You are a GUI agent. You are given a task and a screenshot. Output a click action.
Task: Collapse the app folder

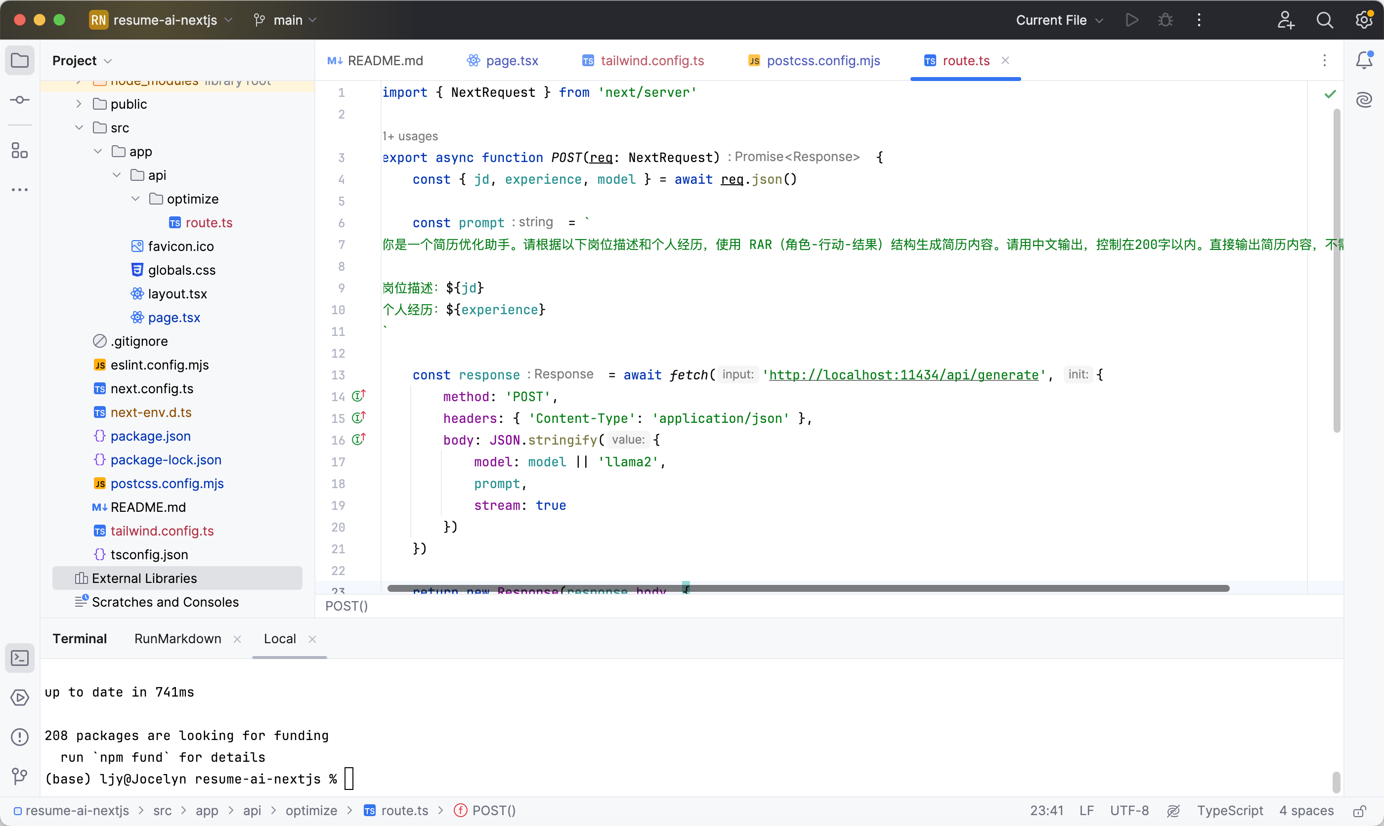[x=97, y=151]
